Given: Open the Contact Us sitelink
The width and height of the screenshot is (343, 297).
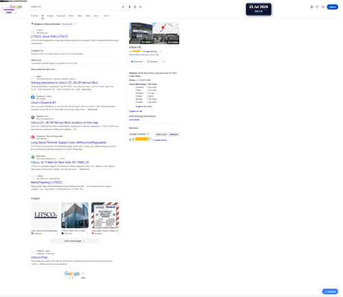Looking at the screenshot, I should click(37, 51).
